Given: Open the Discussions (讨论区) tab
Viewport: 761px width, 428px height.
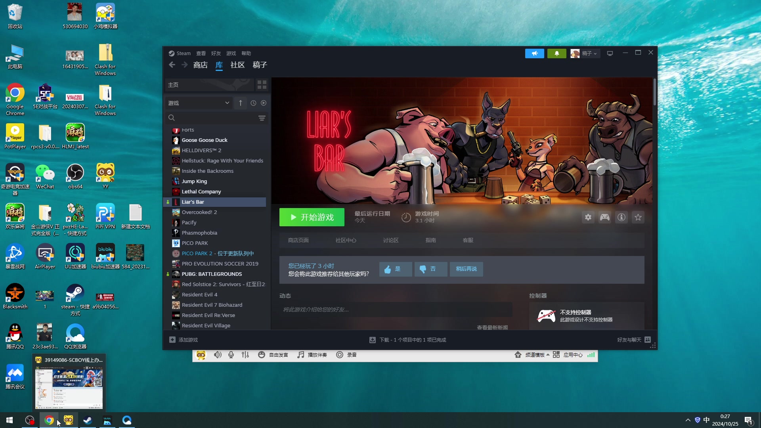Looking at the screenshot, I should 391,241.
